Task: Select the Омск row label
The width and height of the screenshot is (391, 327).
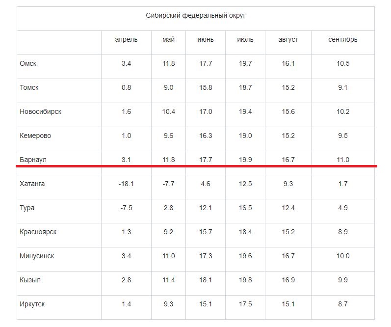Action: click(x=28, y=63)
